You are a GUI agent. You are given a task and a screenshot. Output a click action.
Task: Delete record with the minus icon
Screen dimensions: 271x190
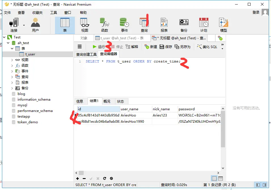(x=84, y=178)
